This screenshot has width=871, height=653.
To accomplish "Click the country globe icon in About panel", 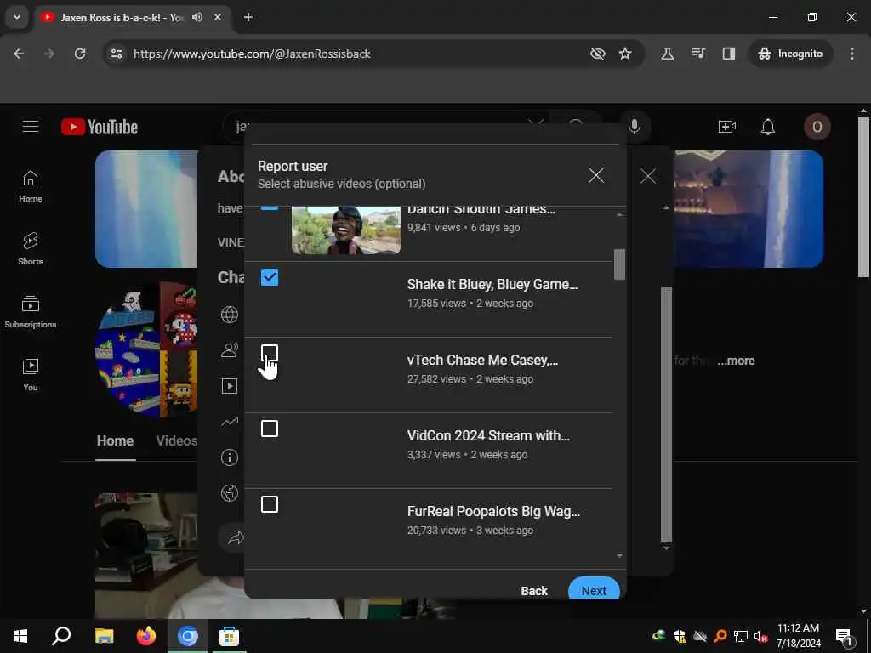I will click(x=230, y=493).
